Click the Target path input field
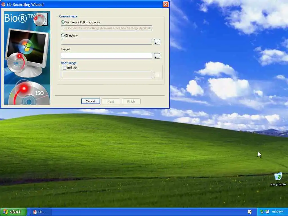Screen dimensions: 288x216 (107, 56)
